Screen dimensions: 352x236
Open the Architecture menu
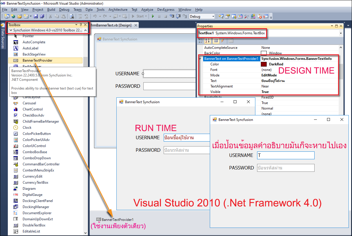[118, 10]
